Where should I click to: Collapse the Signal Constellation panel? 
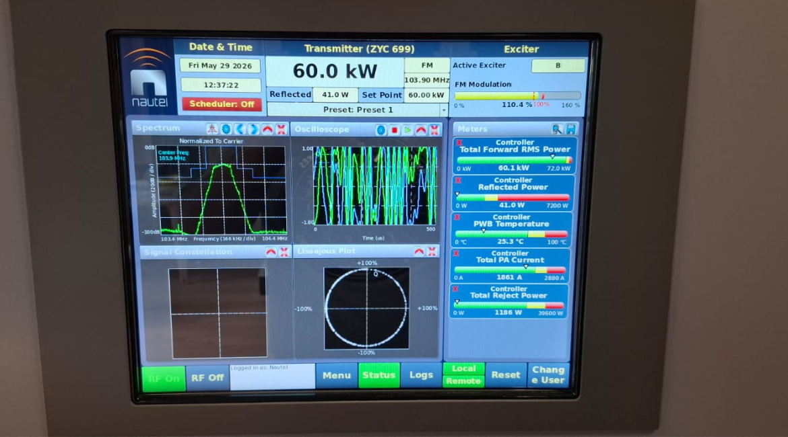(x=271, y=252)
